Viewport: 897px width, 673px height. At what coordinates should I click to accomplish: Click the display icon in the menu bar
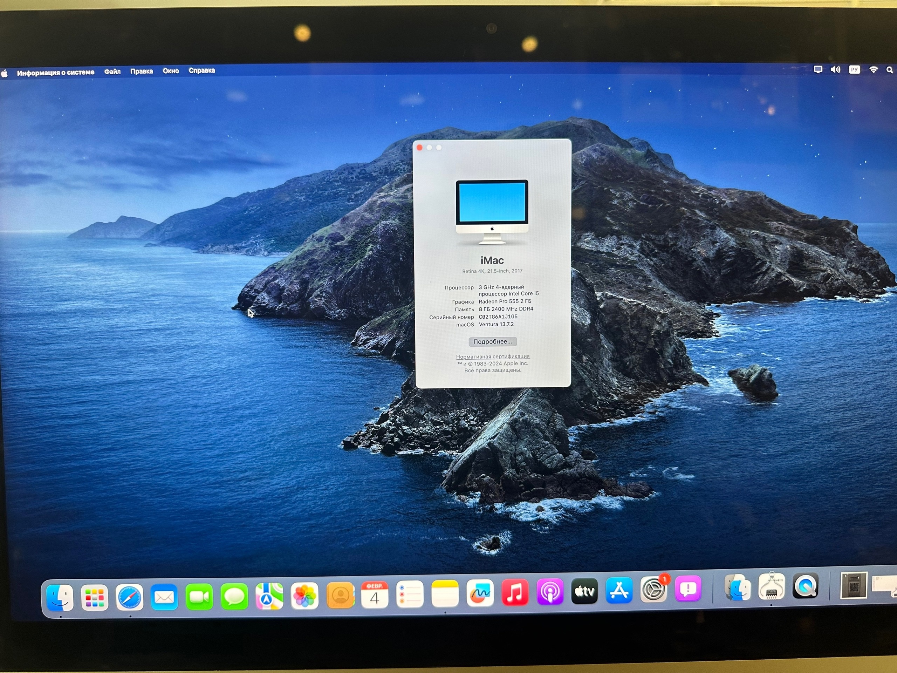(818, 69)
